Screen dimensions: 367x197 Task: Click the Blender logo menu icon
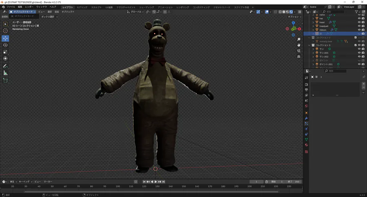[3, 7]
